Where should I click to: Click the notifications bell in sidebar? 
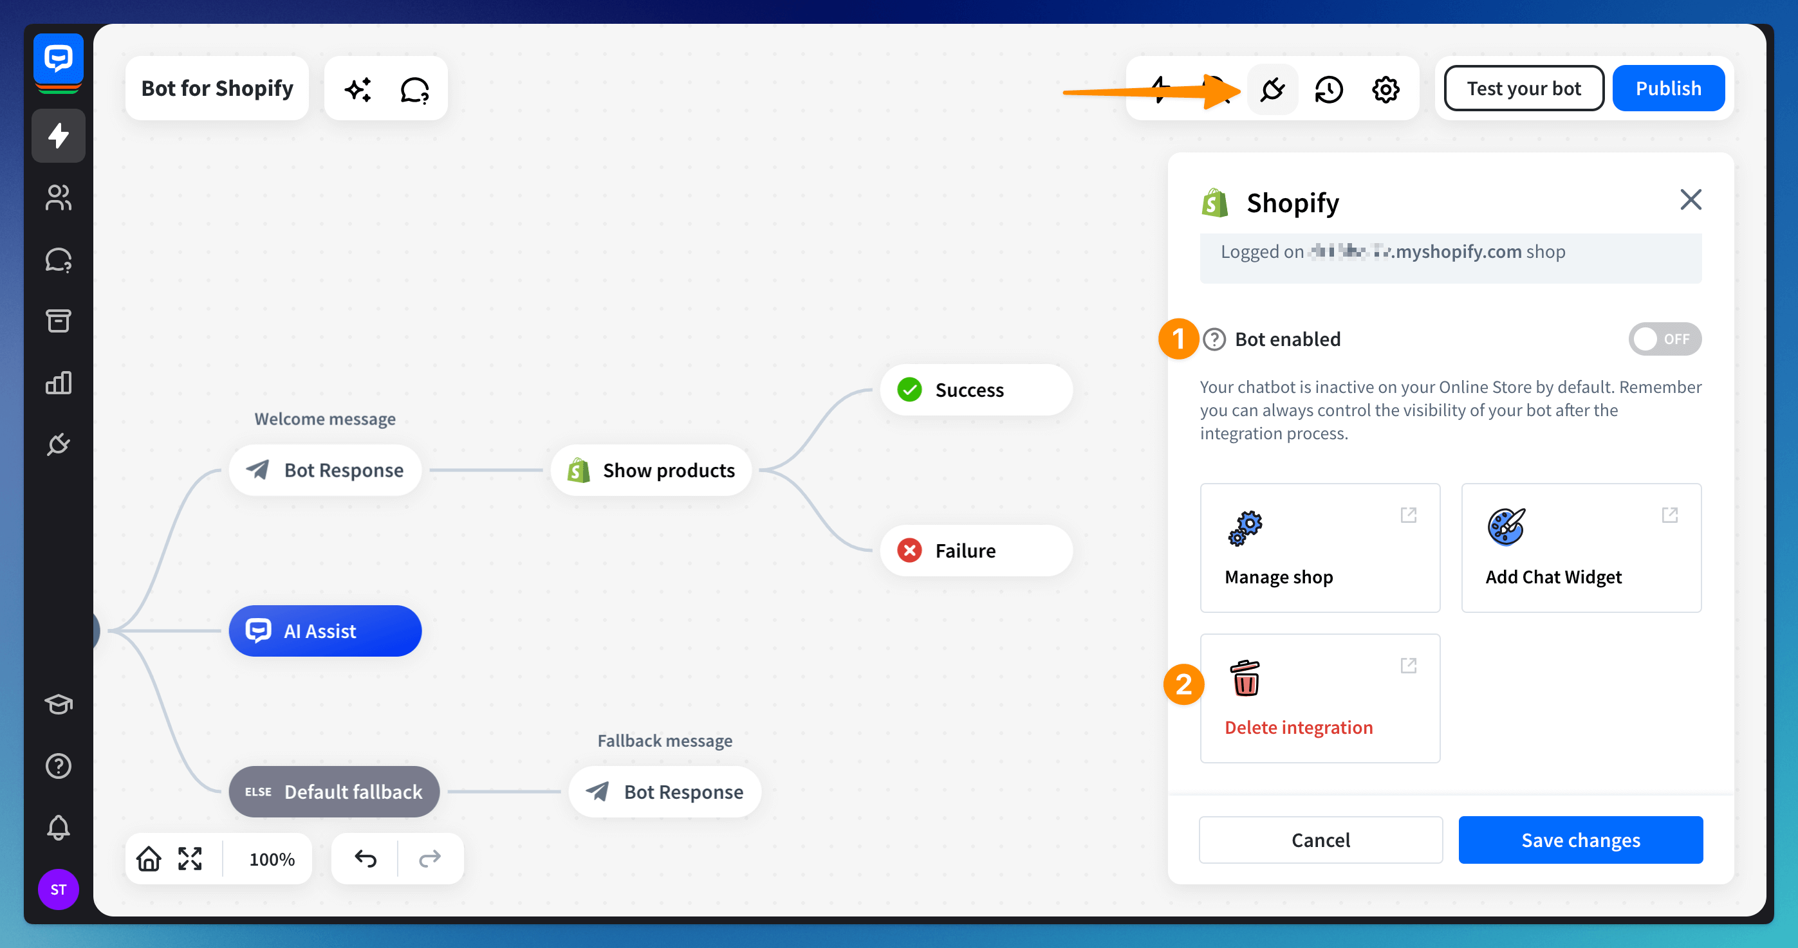pyautogui.click(x=58, y=827)
